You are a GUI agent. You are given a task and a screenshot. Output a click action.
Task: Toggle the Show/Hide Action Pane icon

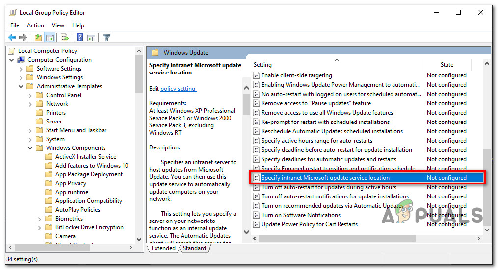[91, 38]
